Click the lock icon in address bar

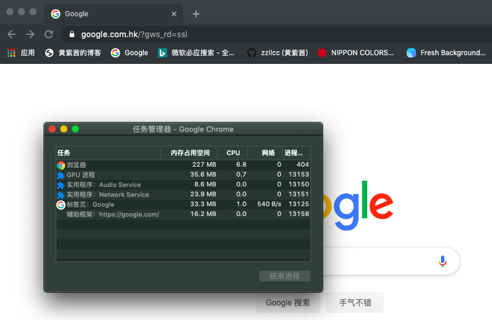click(x=72, y=34)
